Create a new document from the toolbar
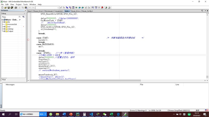The width and height of the screenshot is (209, 117). [2, 8]
